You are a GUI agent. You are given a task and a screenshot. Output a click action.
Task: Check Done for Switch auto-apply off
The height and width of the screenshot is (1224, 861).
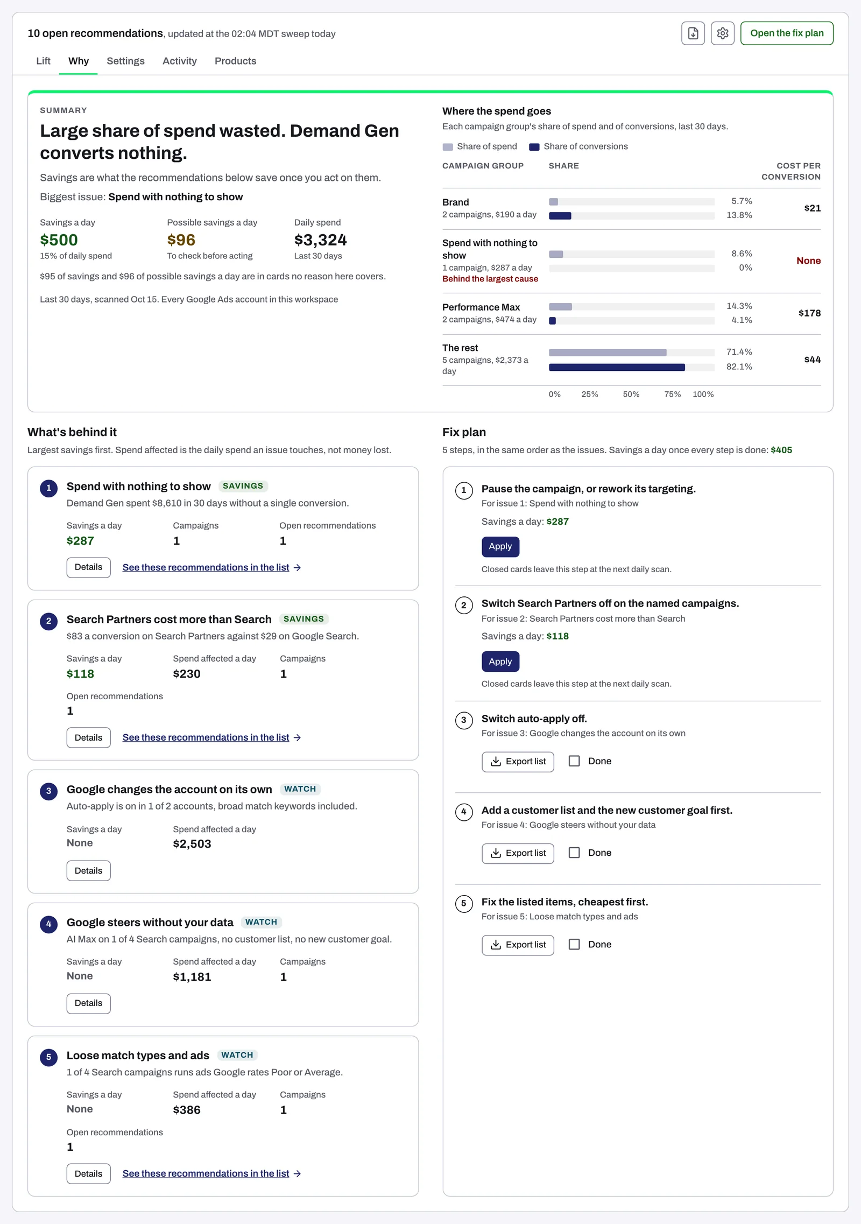pos(574,761)
